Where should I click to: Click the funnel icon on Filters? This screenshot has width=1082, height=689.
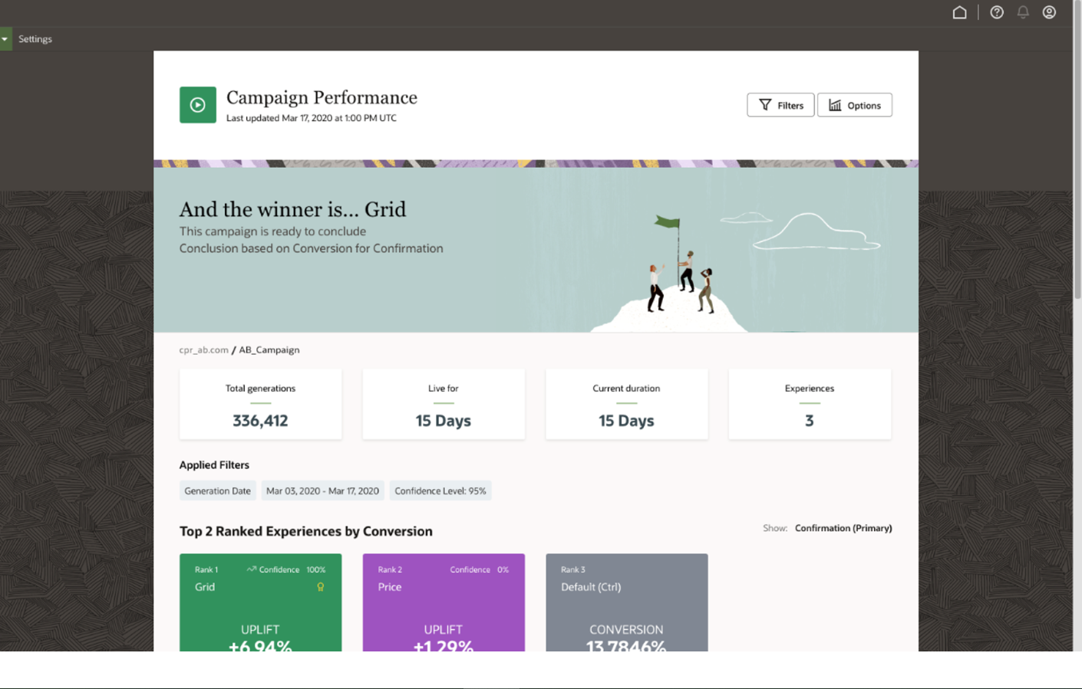click(765, 105)
